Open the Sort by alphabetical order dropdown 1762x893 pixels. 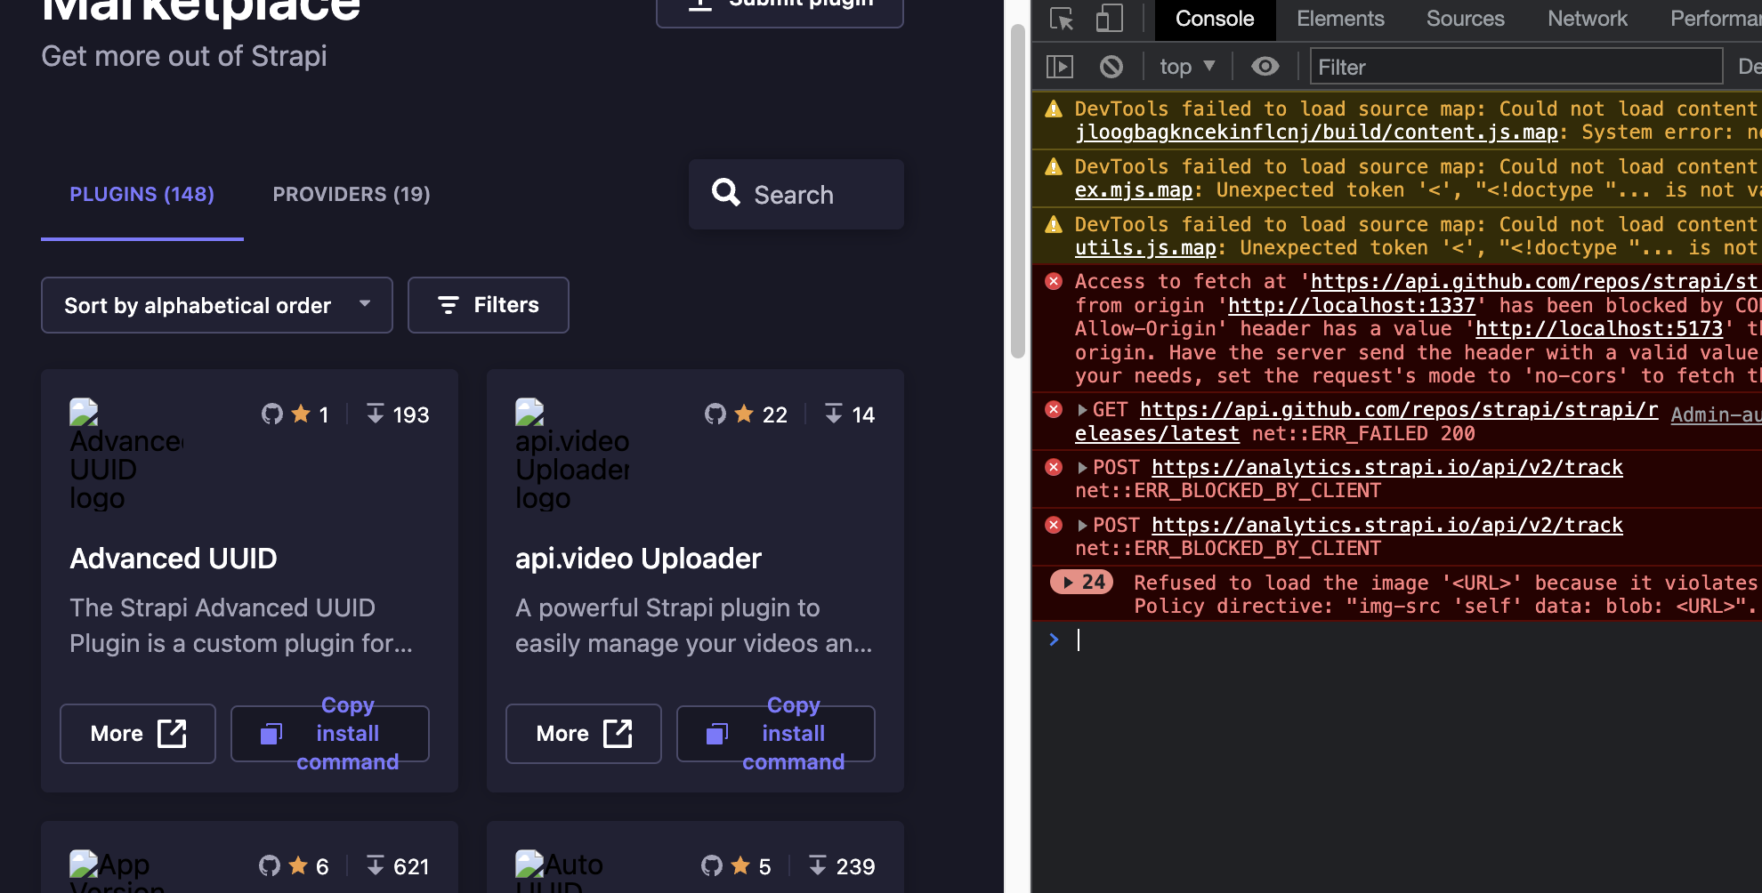point(217,305)
